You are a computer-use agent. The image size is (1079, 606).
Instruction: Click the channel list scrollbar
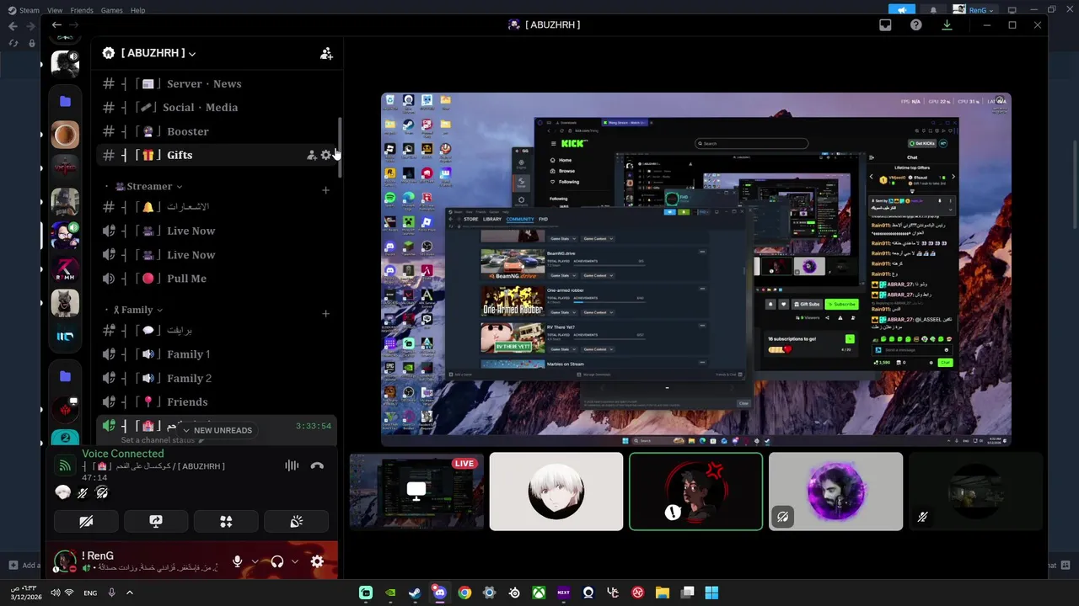(x=341, y=147)
